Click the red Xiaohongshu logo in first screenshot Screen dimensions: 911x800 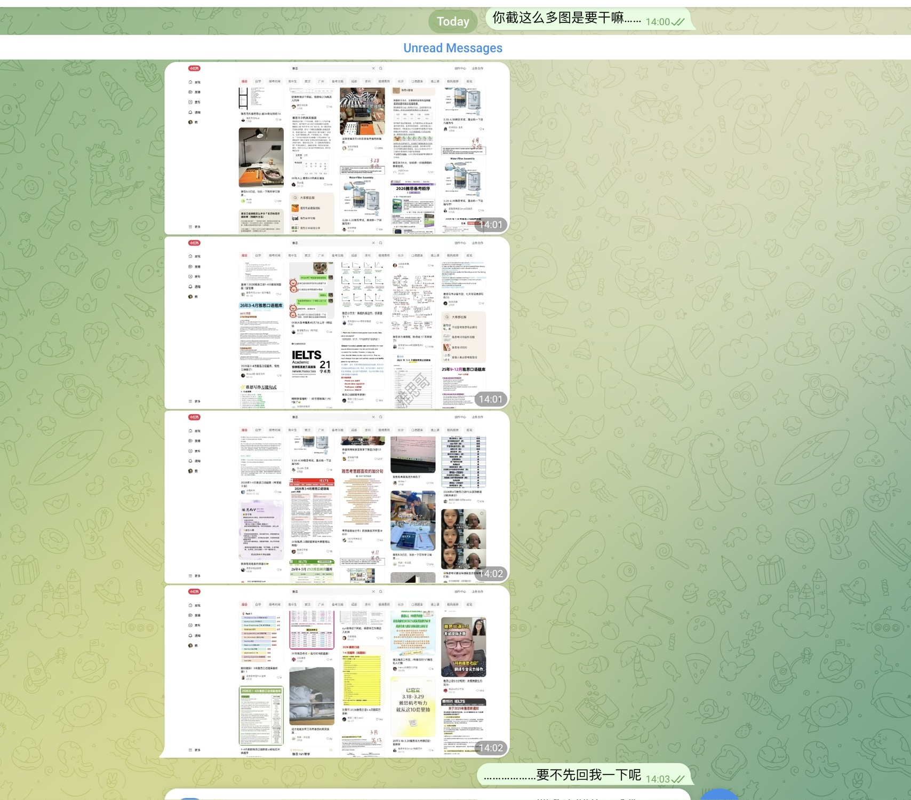(194, 68)
